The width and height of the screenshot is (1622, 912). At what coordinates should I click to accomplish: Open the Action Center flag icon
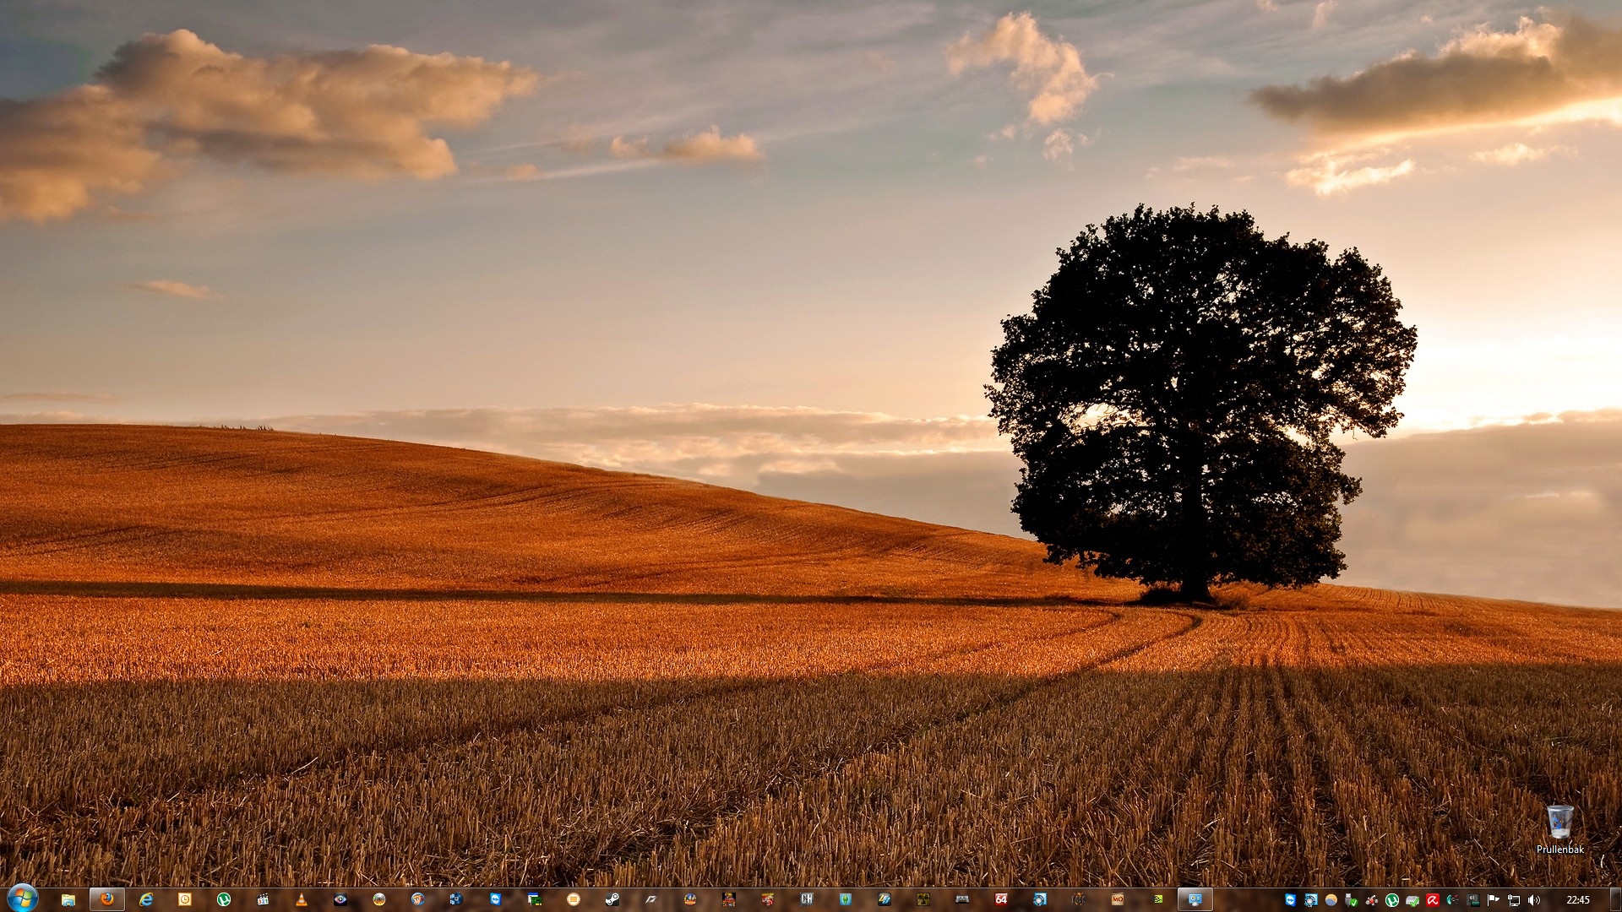[x=1493, y=900]
